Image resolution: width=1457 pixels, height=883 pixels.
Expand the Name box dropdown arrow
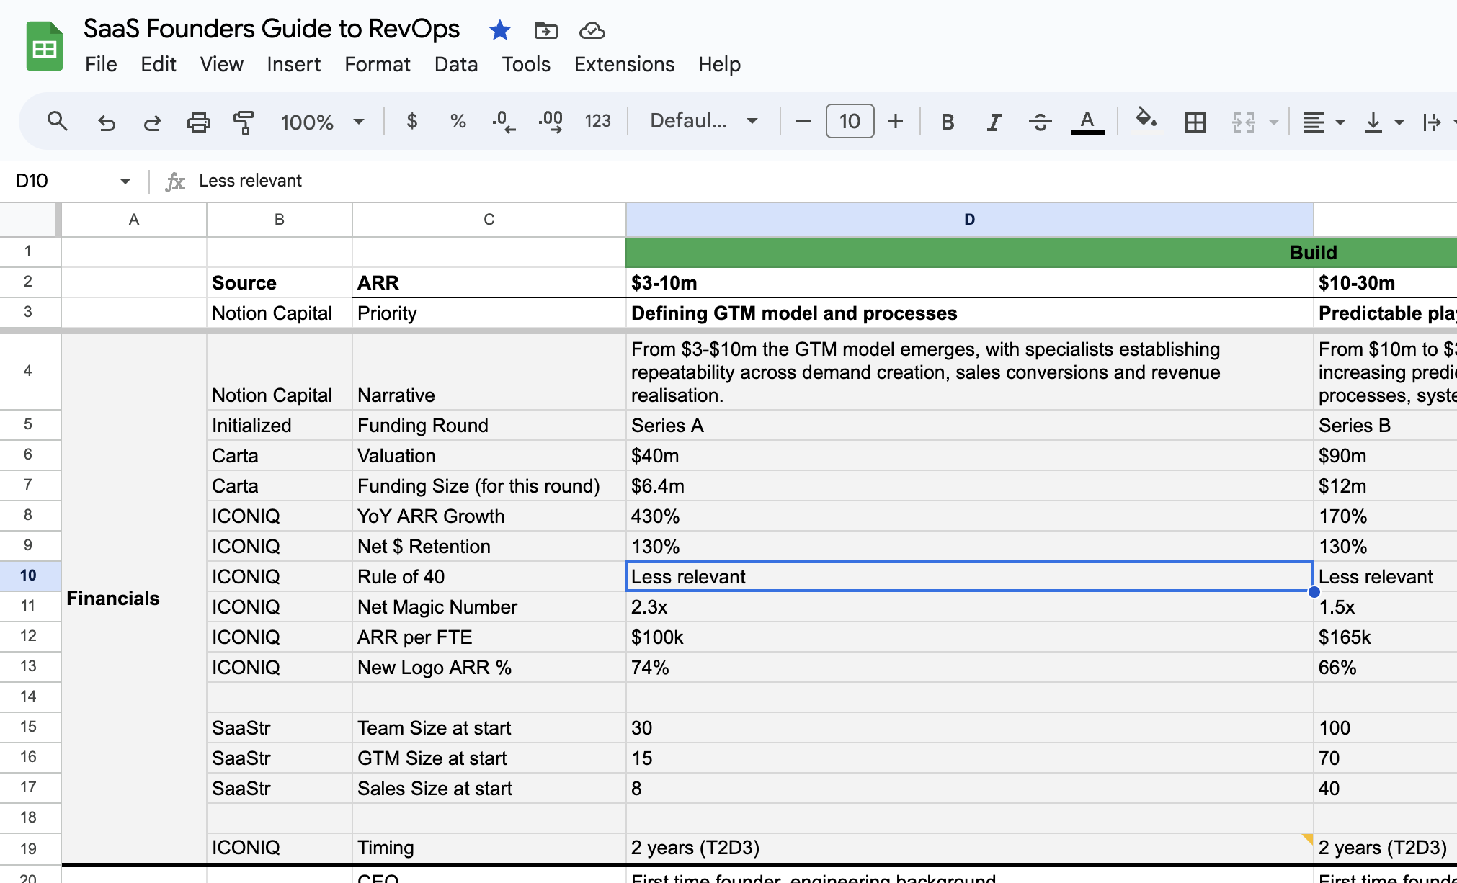(125, 181)
